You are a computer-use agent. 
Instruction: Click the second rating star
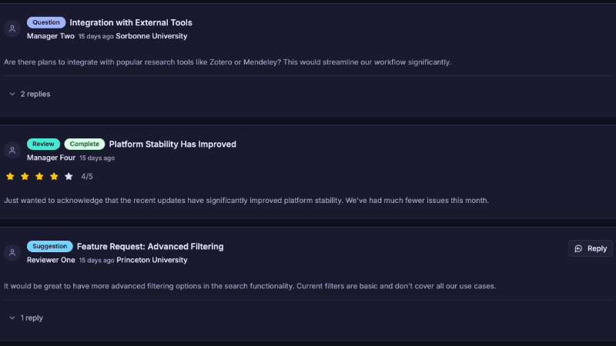25,176
